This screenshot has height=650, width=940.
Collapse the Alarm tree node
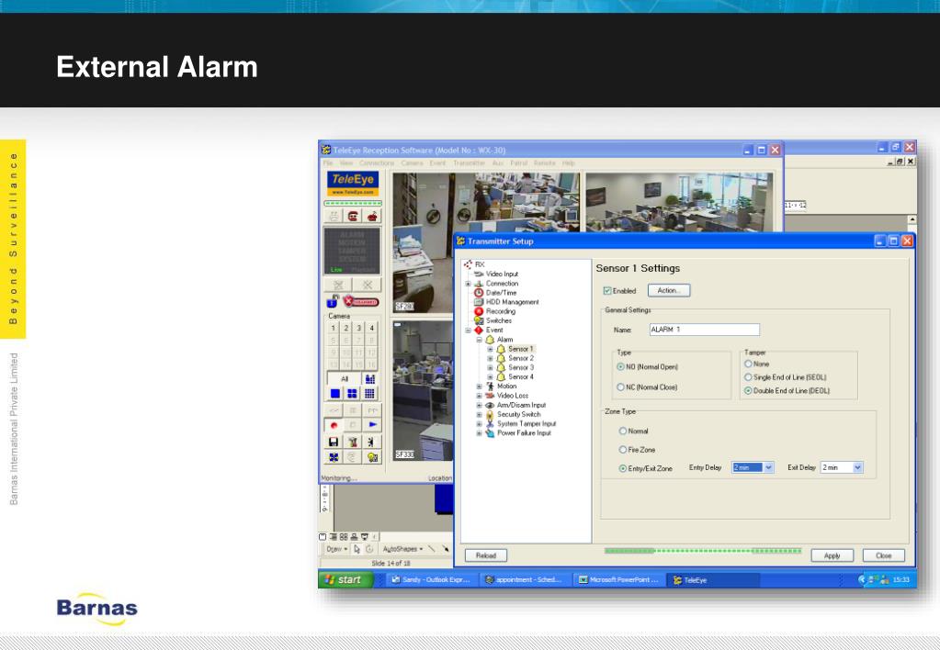click(479, 340)
